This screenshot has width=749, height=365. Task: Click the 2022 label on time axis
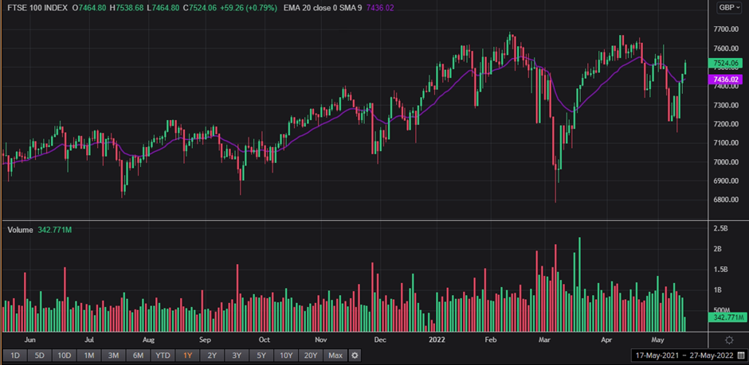[437, 340]
